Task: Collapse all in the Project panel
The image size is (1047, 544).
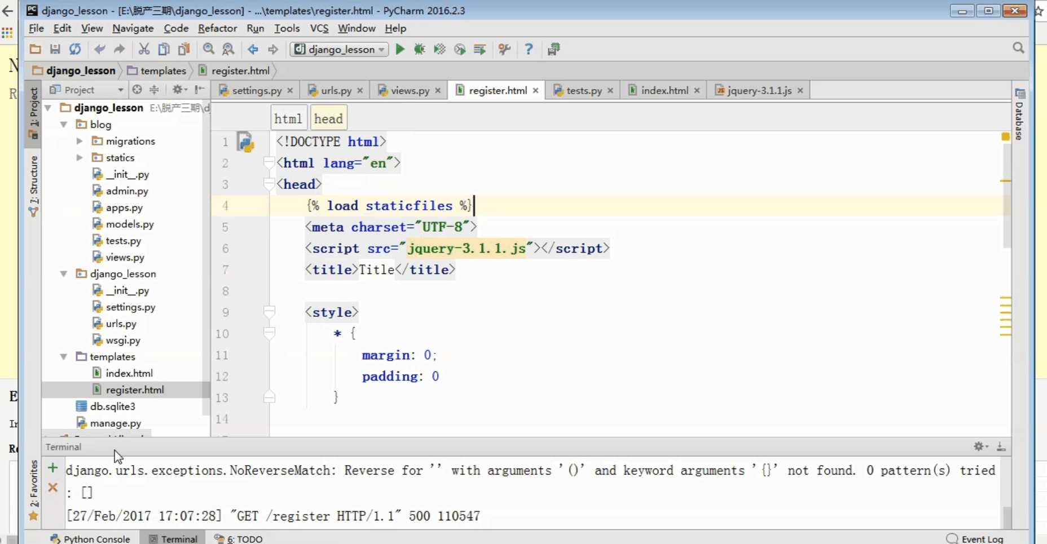Action: pyautogui.click(x=154, y=90)
